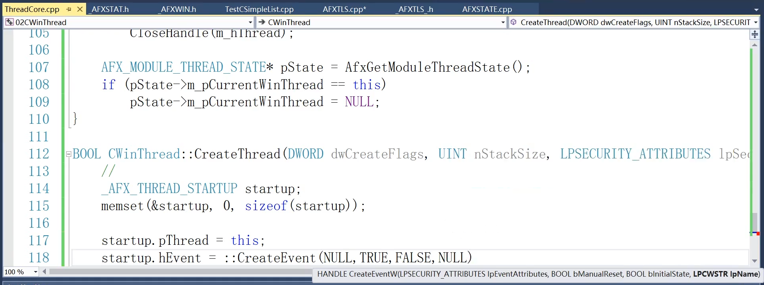The width and height of the screenshot is (764, 285).
Task: Switch to the _AFXSTAT.h tab
Action: 108,9
